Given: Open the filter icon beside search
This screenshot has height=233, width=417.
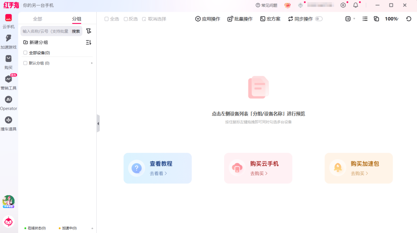Looking at the screenshot, I should pos(89,31).
